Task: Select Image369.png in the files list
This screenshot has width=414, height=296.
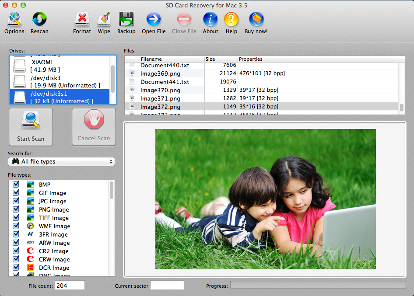Action: (x=160, y=73)
